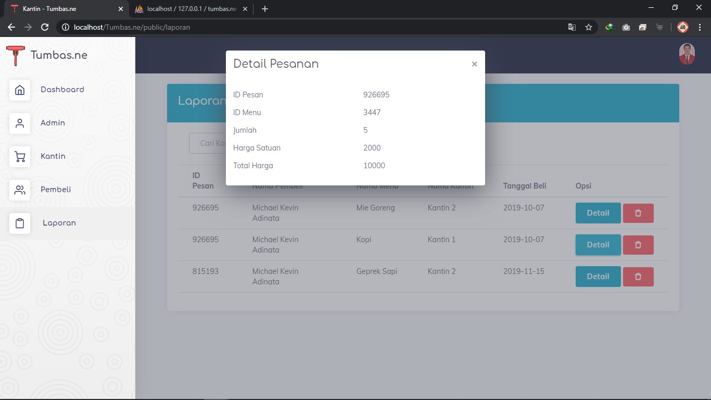
Task: Toggle the bookmark star for this page
Action: click(x=588, y=27)
